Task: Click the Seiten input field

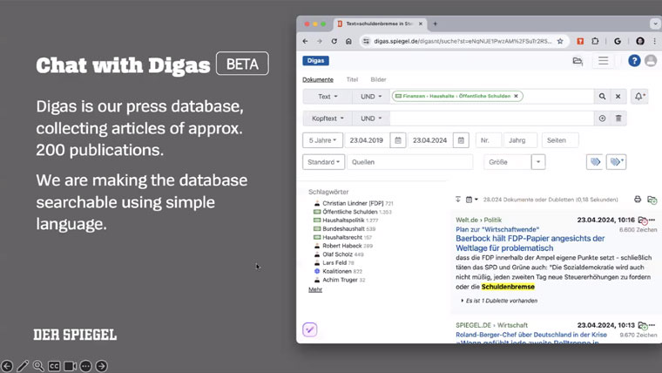Action: (x=560, y=140)
